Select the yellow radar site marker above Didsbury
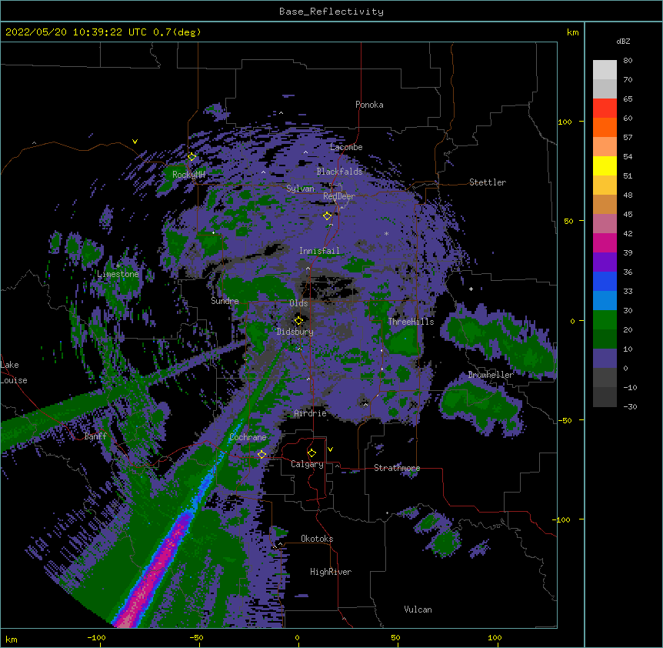This screenshot has width=663, height=648. coord(299,321)
